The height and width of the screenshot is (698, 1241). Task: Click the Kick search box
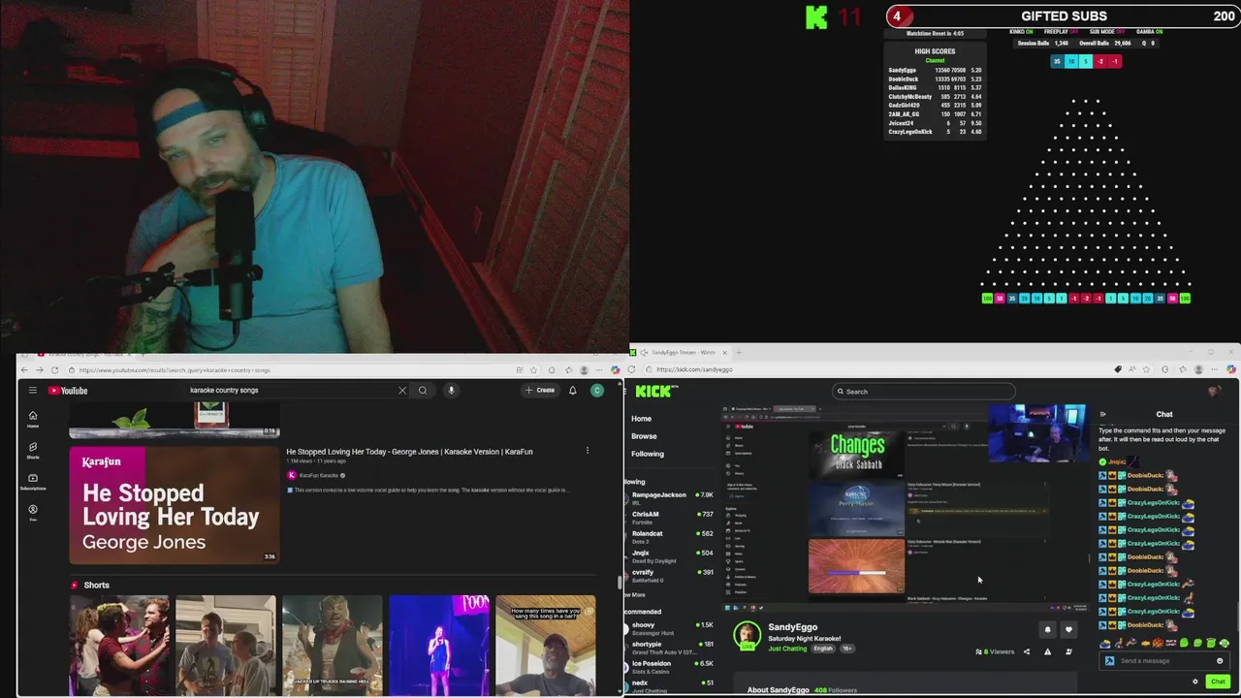(x=924, y=392)
